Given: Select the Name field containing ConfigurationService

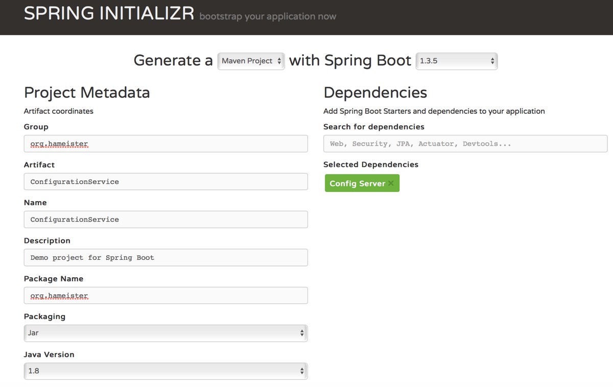Looking at the screenshot, I should click(166, 220).
